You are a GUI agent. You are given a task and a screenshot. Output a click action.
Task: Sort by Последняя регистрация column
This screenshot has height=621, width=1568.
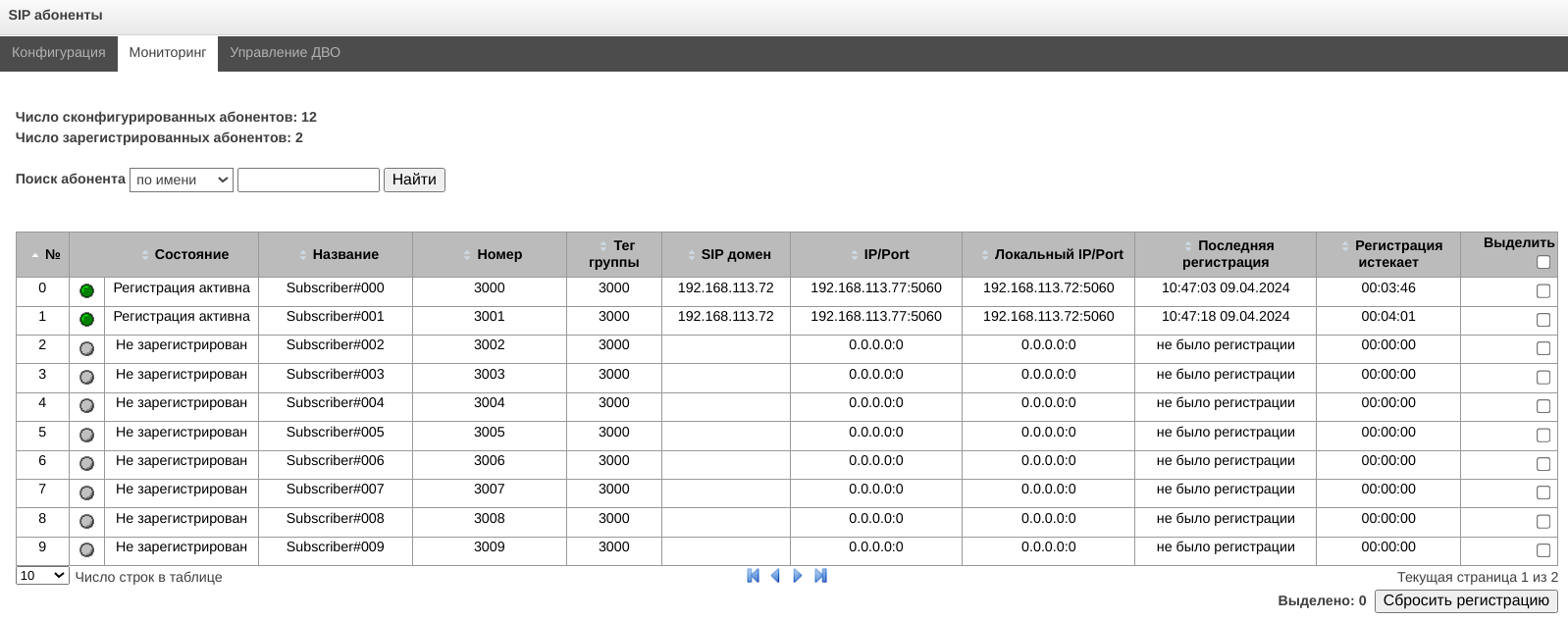coord(1226,254)
